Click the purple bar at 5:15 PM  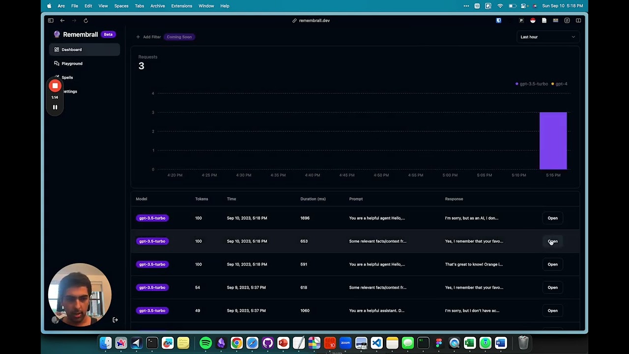coord(553,141)
